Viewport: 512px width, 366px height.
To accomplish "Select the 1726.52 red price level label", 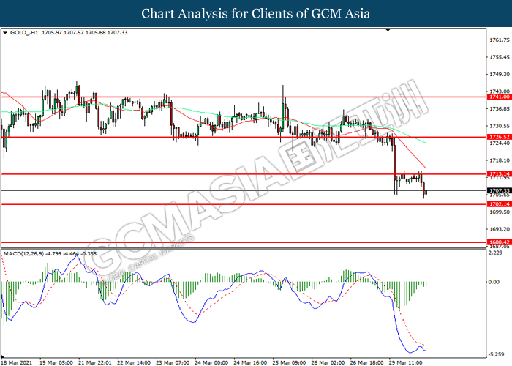I will 499,137.
